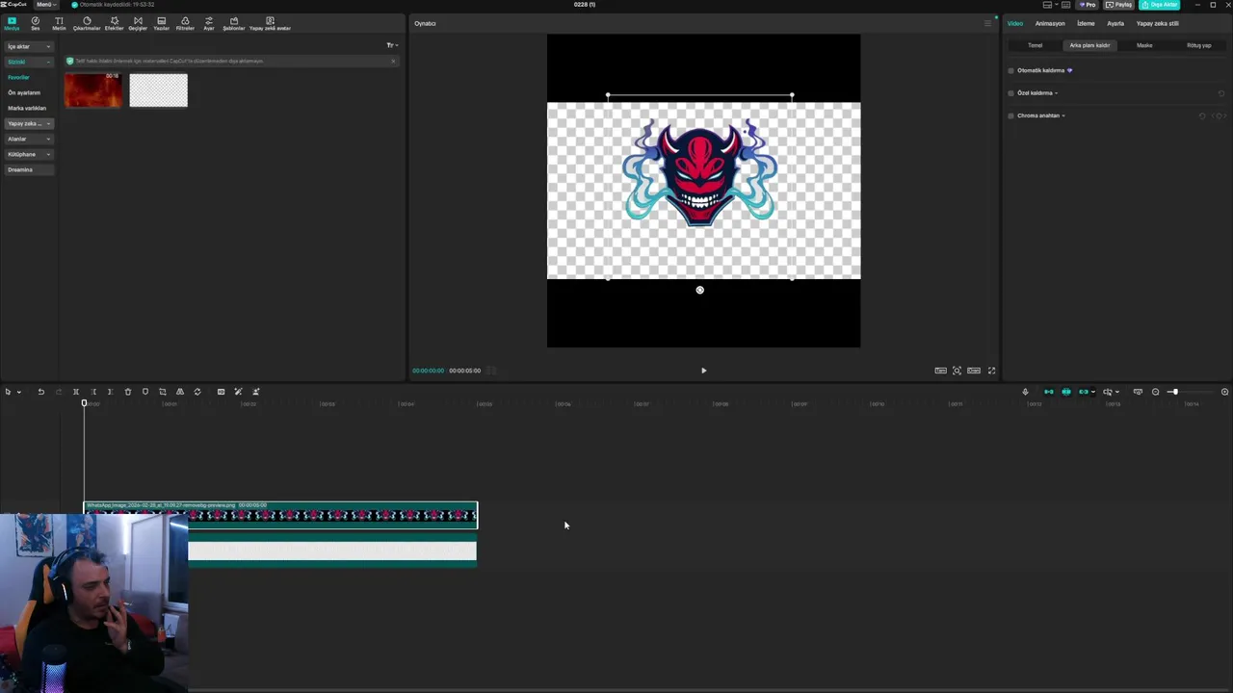Open the Yapay zeka avatar panel
The image size is (1233, 693).
pyautogui.click(x=270, y=23)
